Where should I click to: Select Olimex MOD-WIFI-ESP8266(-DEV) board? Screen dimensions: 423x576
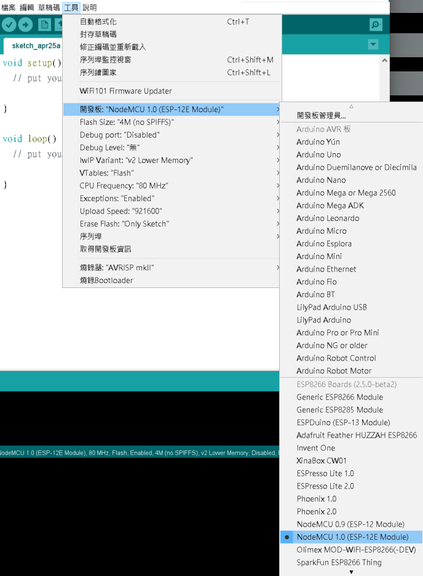tap(351, 550)
